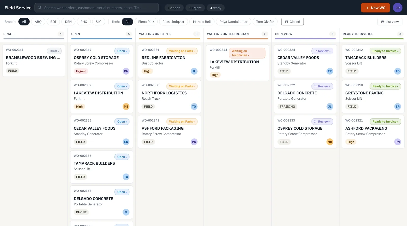Filter by BOI branch
Image resolution: width=407 pixels, height=226 pixels.
pyautogui.click(x=53, y=22)
